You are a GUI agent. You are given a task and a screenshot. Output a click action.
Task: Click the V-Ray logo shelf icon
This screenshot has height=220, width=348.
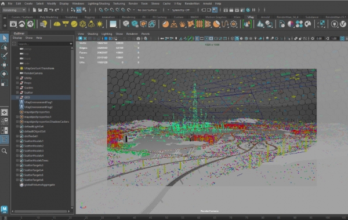[x=343, y=24]
